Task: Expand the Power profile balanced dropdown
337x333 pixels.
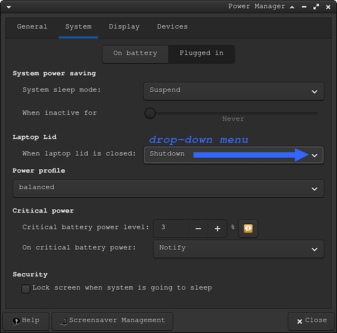Action: [x=168, y=188]
